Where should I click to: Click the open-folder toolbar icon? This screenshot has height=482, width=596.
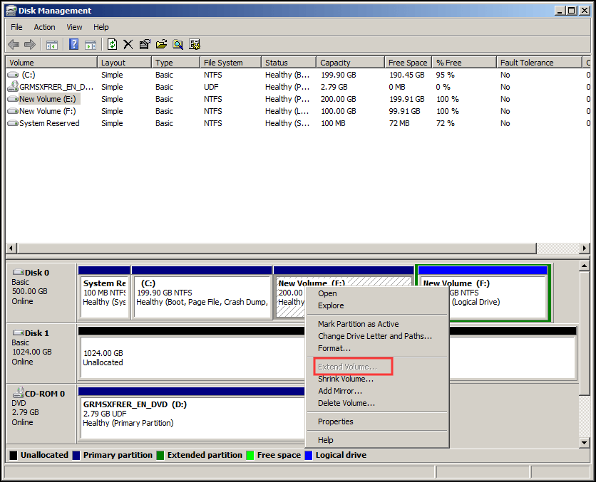pos(162,44)
